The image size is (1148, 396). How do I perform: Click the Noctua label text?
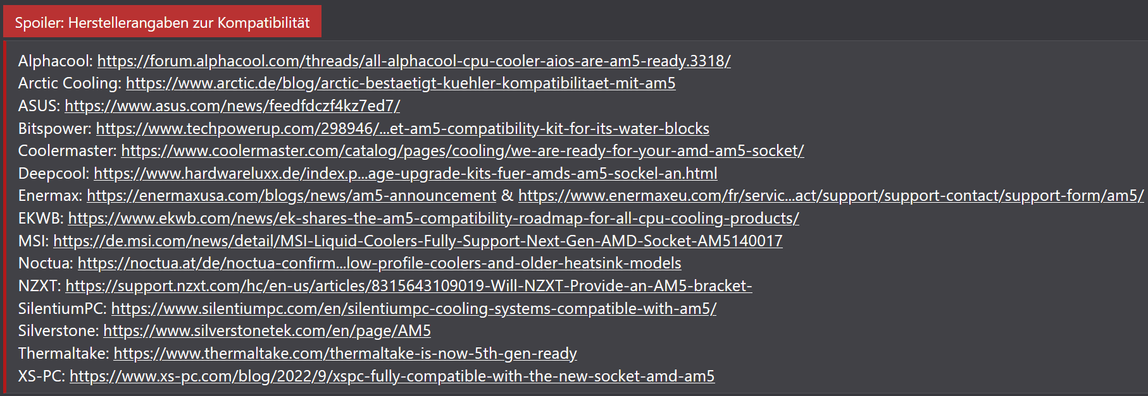pyautogui.click(x=46, y=263)
